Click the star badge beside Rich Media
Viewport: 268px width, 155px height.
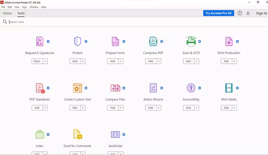coord(238,88)
